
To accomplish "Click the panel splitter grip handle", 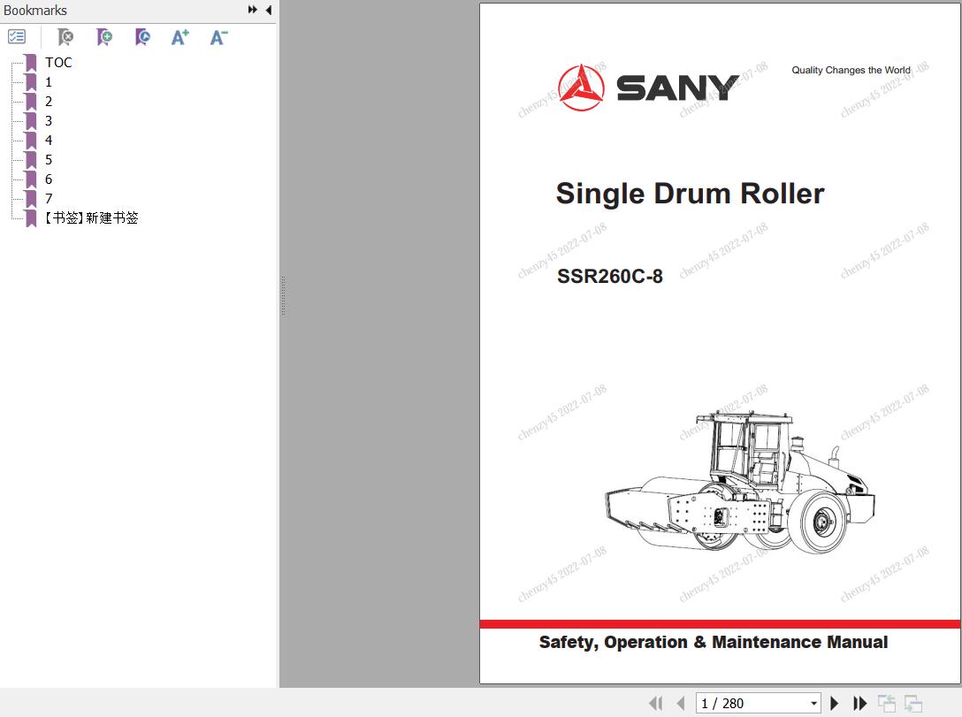I will (283, 296).
